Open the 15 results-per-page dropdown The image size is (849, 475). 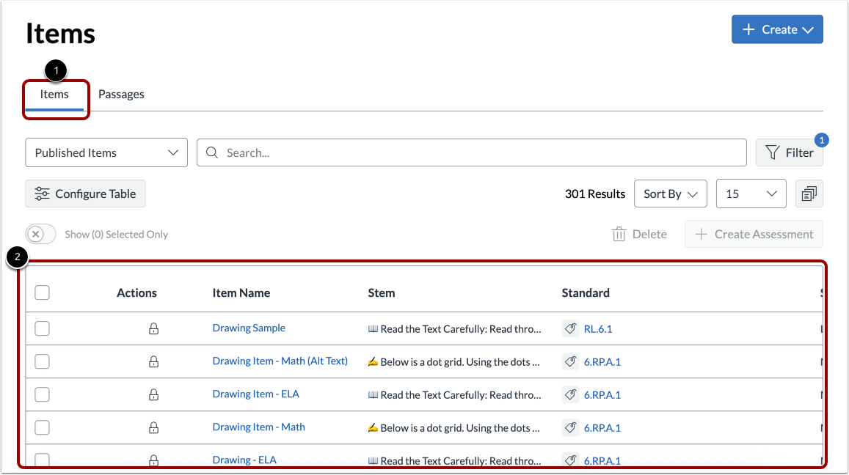click(x=751, y=194)
